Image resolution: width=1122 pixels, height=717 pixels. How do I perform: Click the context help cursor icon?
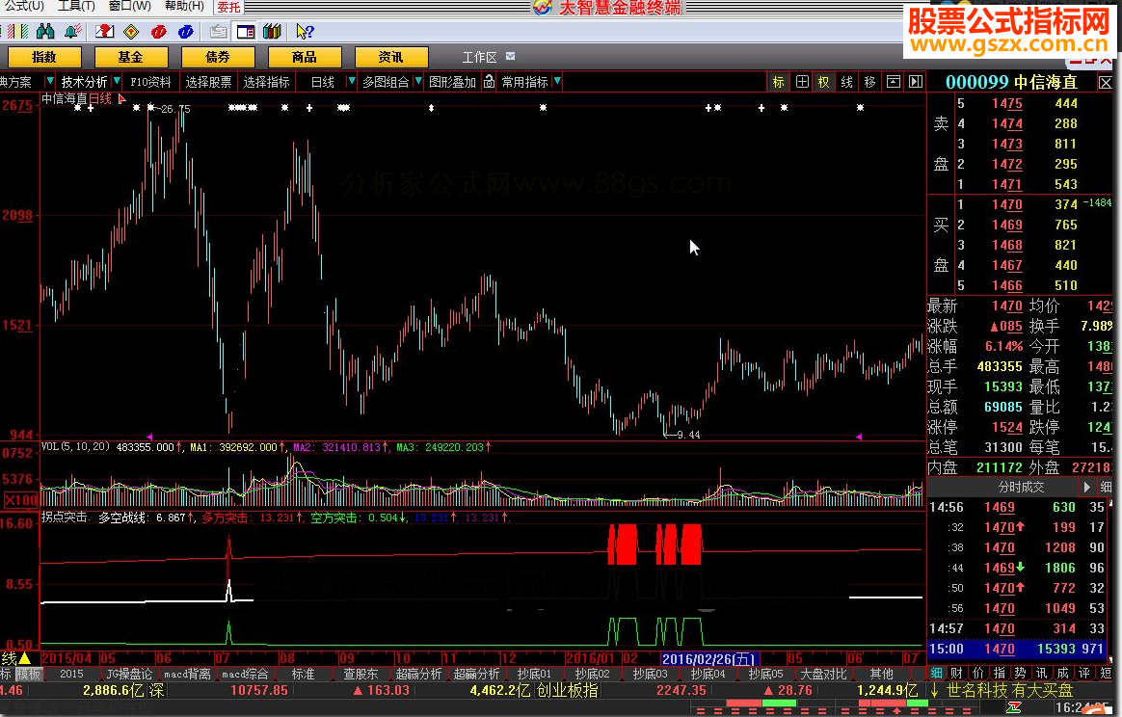click(304, 32)
